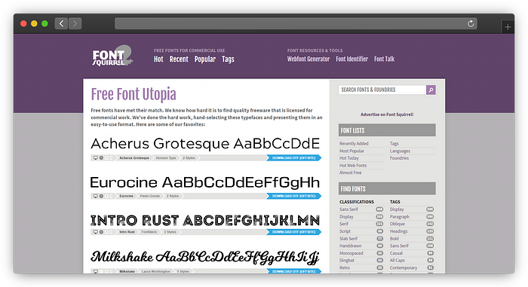Download Milkshake OTF off site
528x287 pixels.
pyautogui.click(x=293, y=271)
